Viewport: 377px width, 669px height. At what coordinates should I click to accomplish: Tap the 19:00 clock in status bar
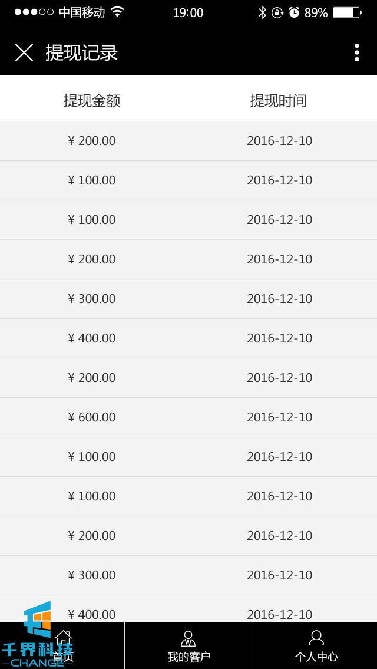point(188,12)
